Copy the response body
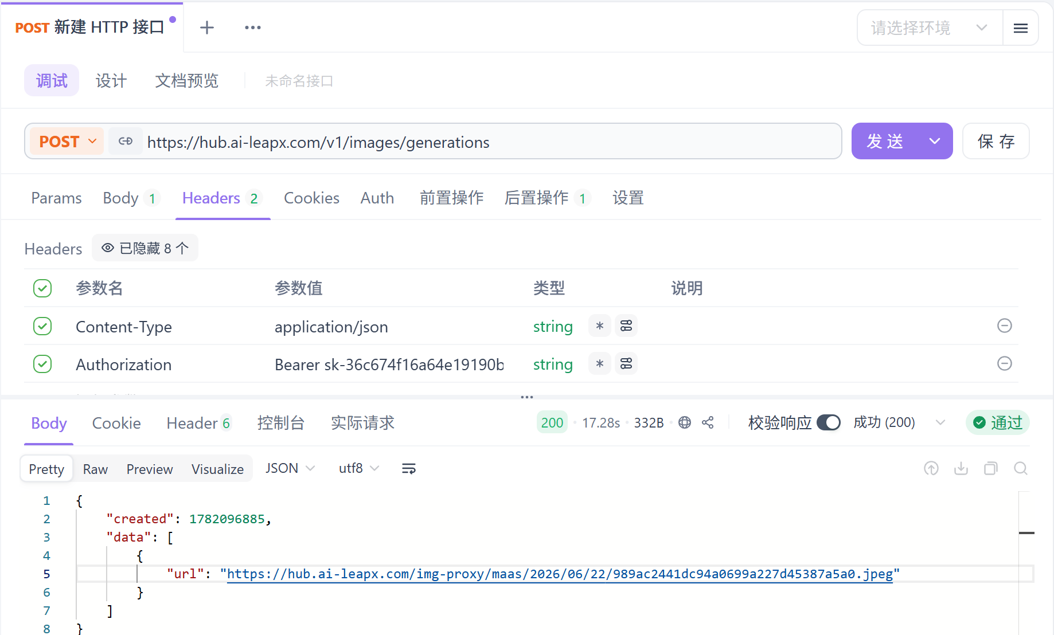Image resolution: width=1054 pixels, height=635 pixels. (991, 468)
